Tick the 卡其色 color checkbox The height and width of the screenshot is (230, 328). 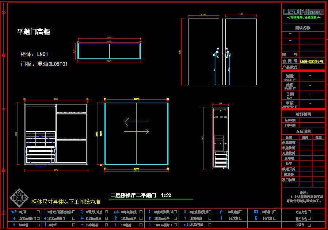click(x=310, y=225)
